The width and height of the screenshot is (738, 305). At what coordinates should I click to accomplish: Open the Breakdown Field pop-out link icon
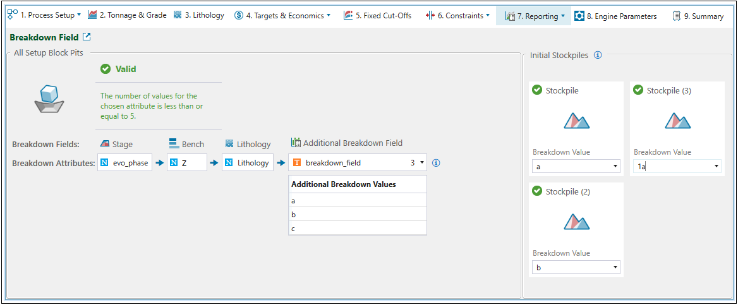(87, 37)
